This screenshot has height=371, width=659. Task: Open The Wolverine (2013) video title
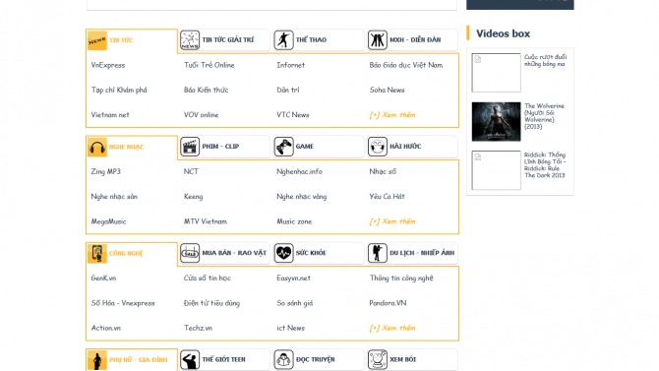pos(544,116)
